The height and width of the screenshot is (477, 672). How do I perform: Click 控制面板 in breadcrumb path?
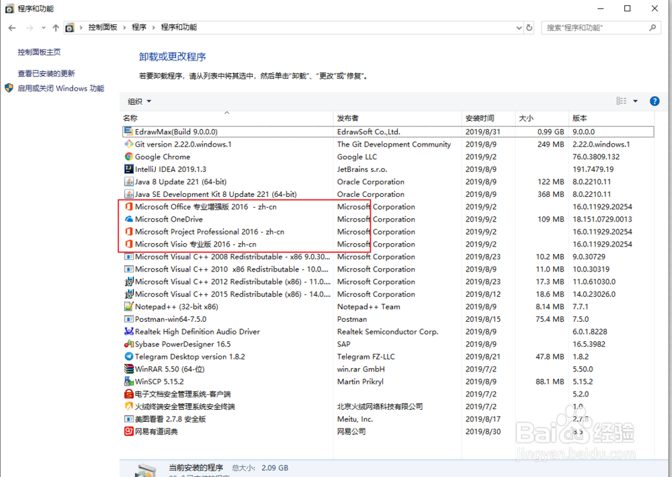click(x=103, y=28)
